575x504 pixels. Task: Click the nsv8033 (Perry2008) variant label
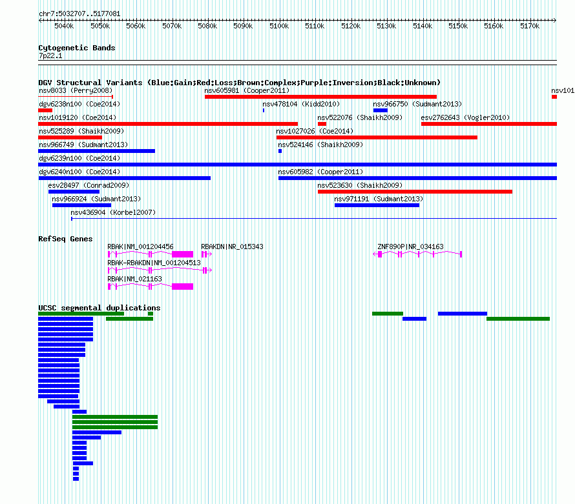pos(76,90)
